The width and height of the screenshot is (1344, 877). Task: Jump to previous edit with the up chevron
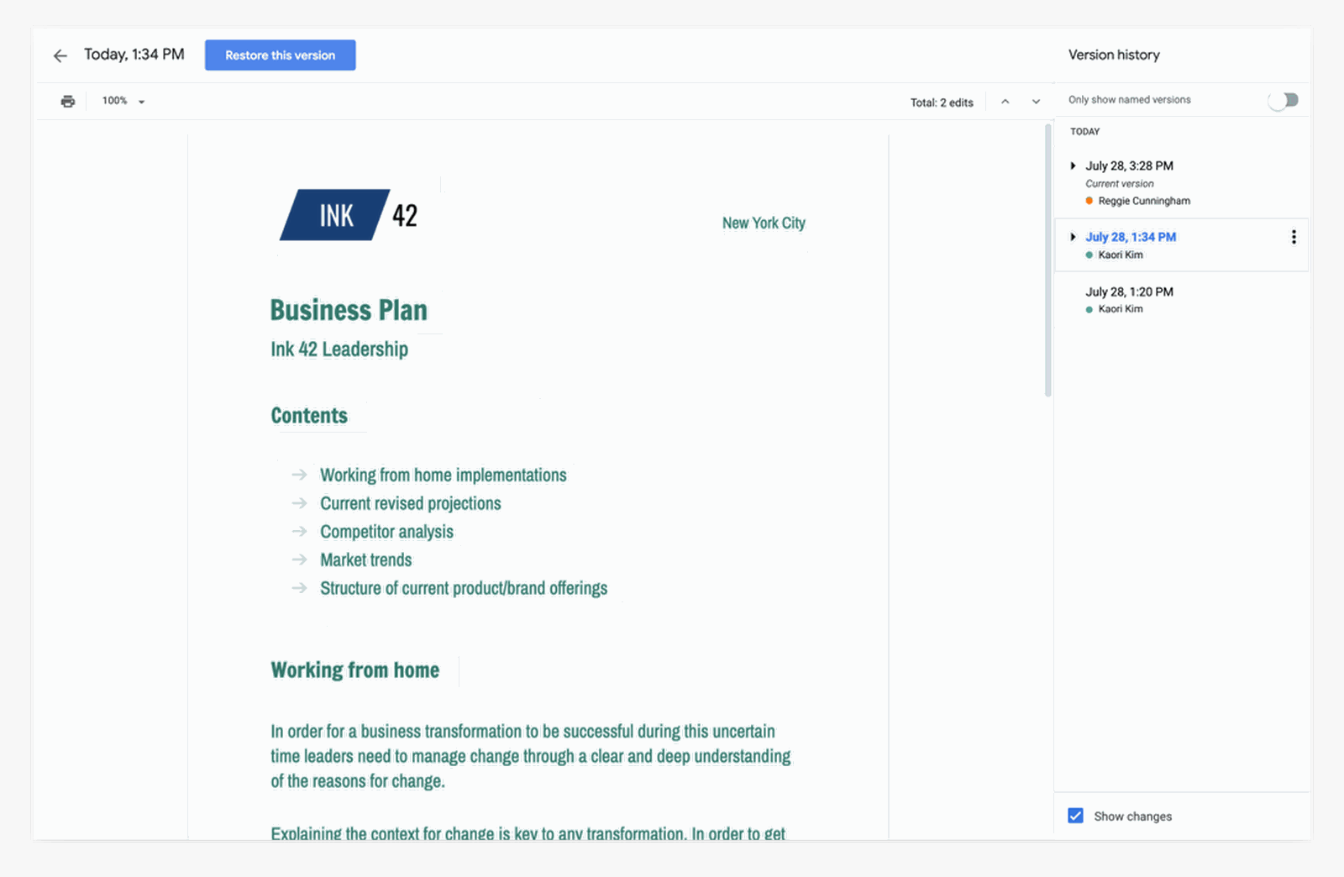1005,101
